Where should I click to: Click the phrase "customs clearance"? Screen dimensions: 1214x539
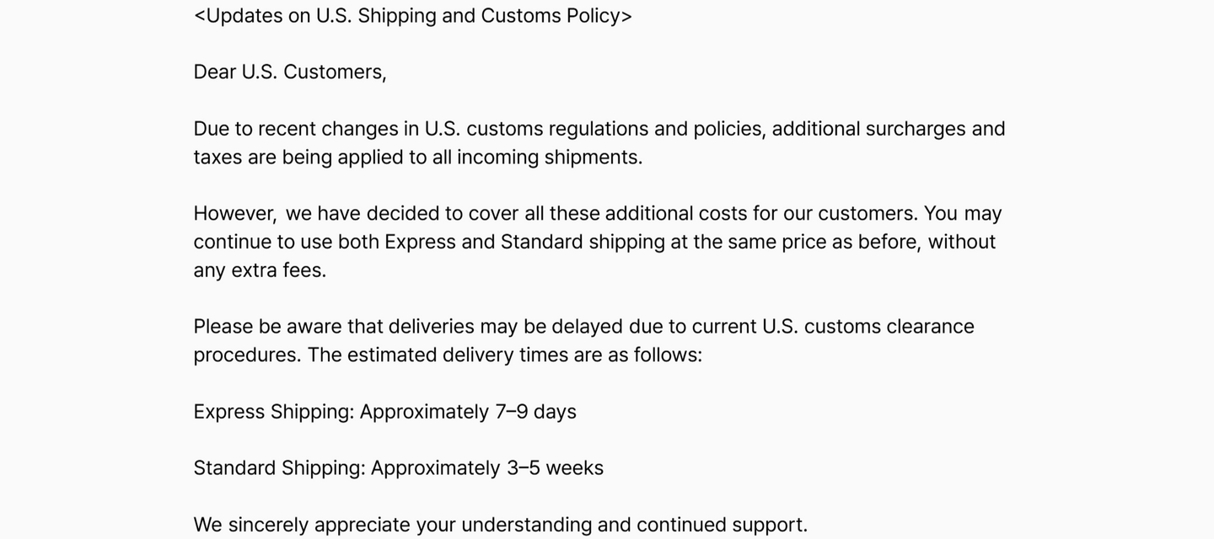point(889,327)
